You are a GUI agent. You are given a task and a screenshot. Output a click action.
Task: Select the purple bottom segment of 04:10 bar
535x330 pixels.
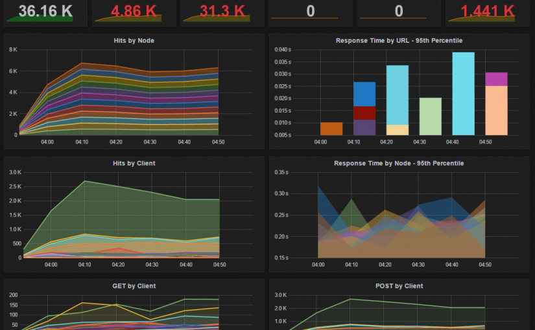click(x=364, y=127)
